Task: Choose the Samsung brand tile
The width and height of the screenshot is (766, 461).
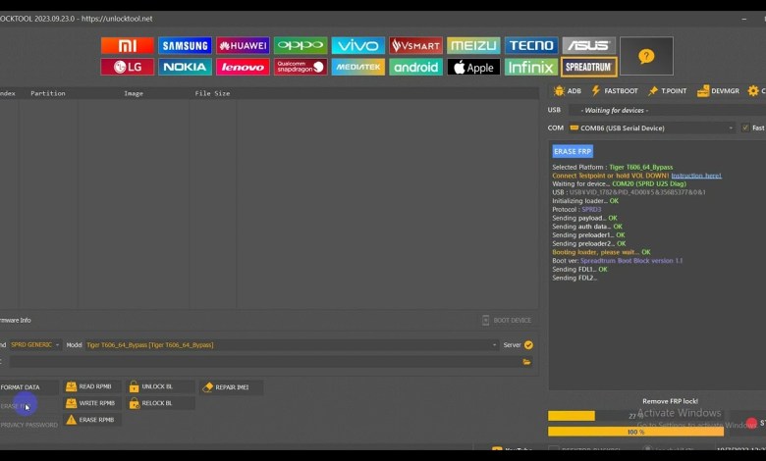Action: point(186,45)
